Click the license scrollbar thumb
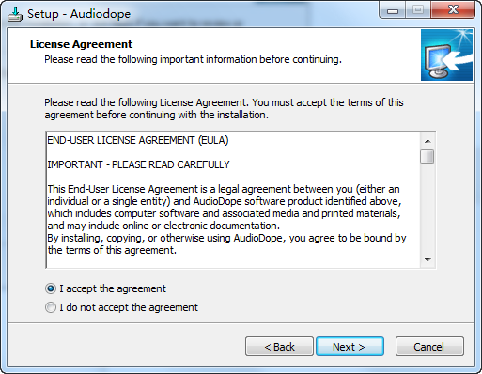482x374 pixels. pyautogui.click(x=428, y=157)
